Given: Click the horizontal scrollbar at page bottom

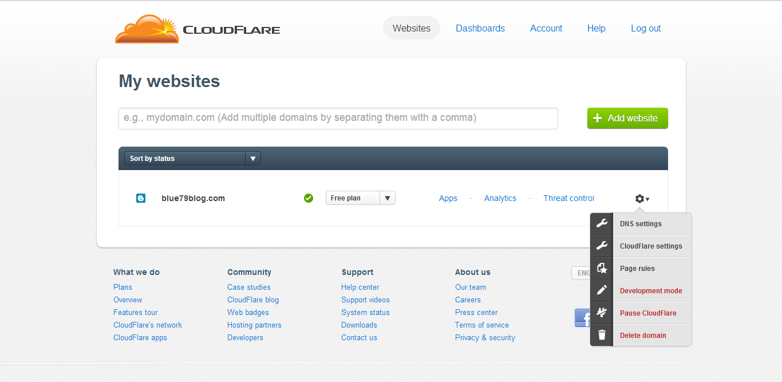Looking at the screenshot, I should point(77,363).
